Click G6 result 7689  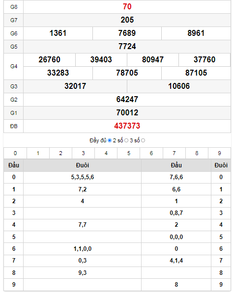127,33
